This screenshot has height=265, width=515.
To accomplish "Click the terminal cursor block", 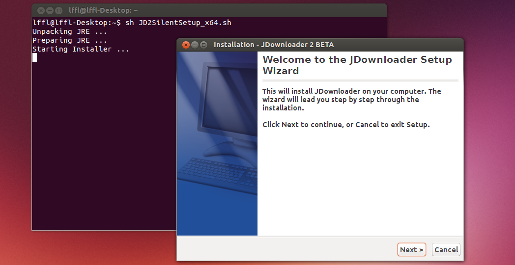I will 34,58.
